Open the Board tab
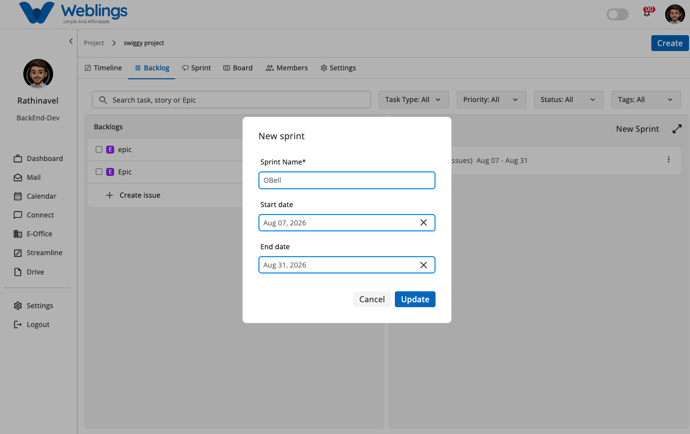690x434 pixels. pyautogui.click(x=238, y=68)
